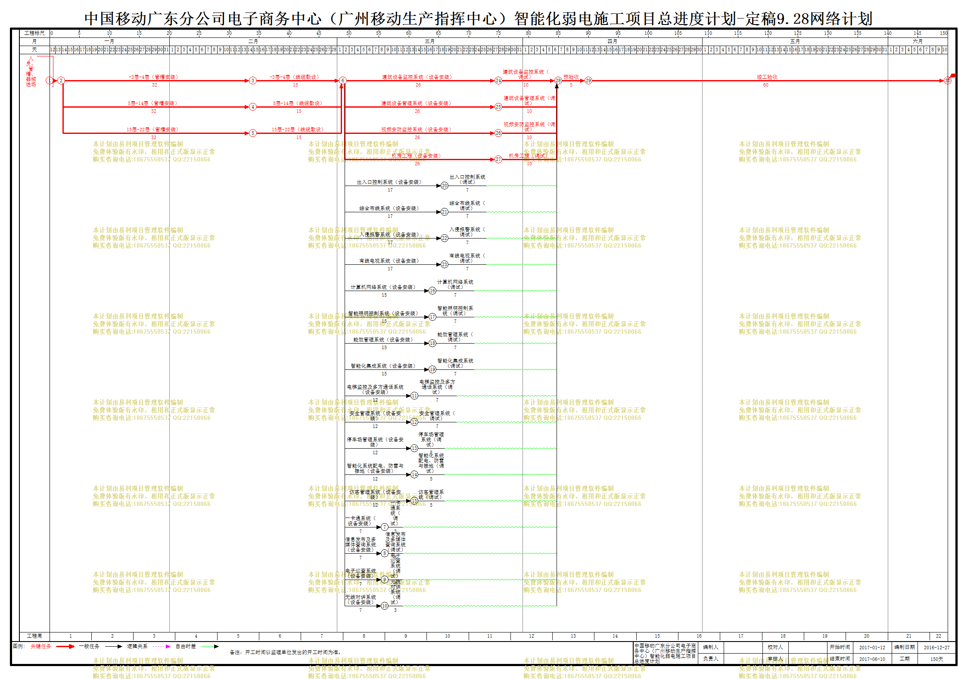The image size is (958, 679).
Task: Select 视频安防监控系统（设备安装） label
Action: (x=417, y=130)
